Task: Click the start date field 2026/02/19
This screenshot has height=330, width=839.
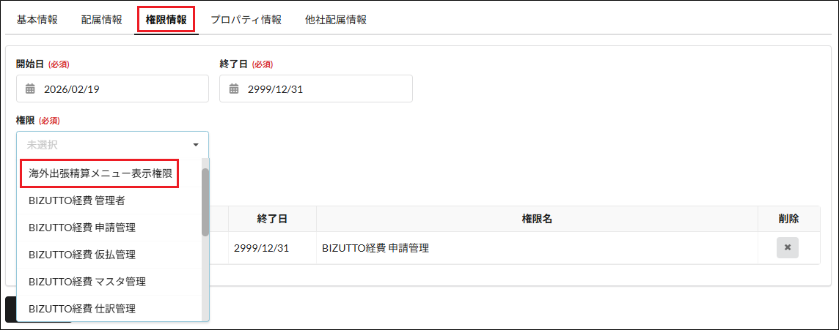Action: pos(121,89)
